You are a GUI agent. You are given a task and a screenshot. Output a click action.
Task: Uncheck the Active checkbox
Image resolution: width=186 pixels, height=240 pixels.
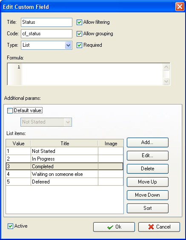tap(10, 226)
